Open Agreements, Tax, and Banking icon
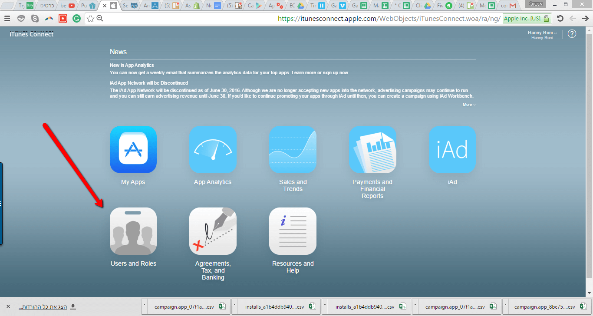This screenshot has width=593, height=316. (x=213, y=231)
